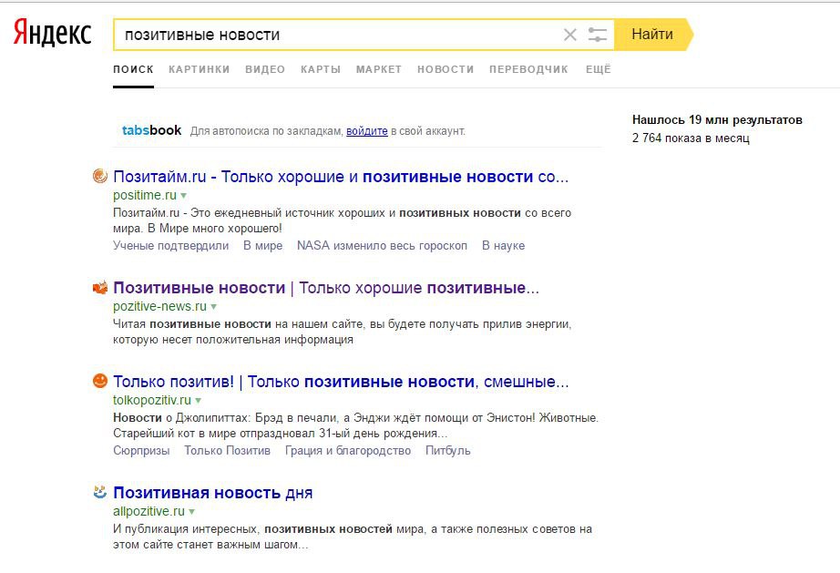Select the Поиск tab
This screenshot has height=573, width=840.
[x=133, y=69]
